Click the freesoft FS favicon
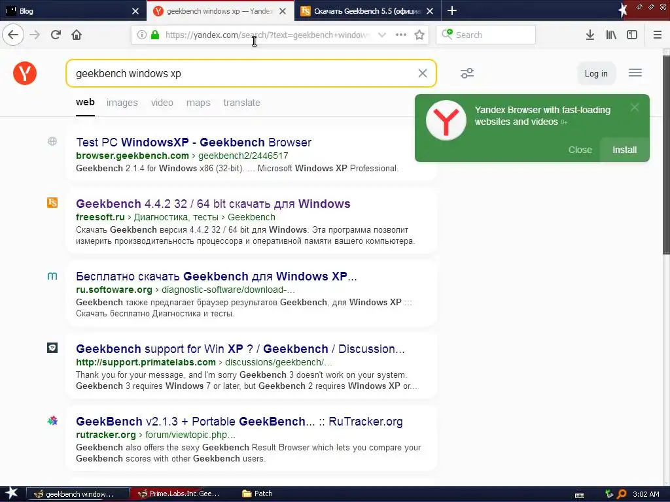The image size is (670, 502). tap(52, 203)
